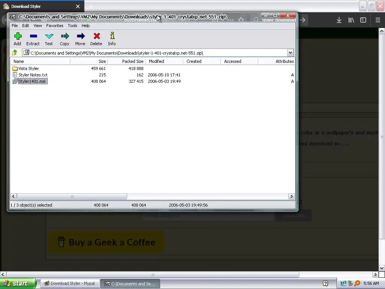385x289 pixels.
Task: Sort by the Attributes column header
Action: coord(276,61)
